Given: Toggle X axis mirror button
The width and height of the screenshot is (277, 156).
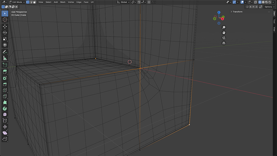Looking at the screenshot, I should [251, 7].
